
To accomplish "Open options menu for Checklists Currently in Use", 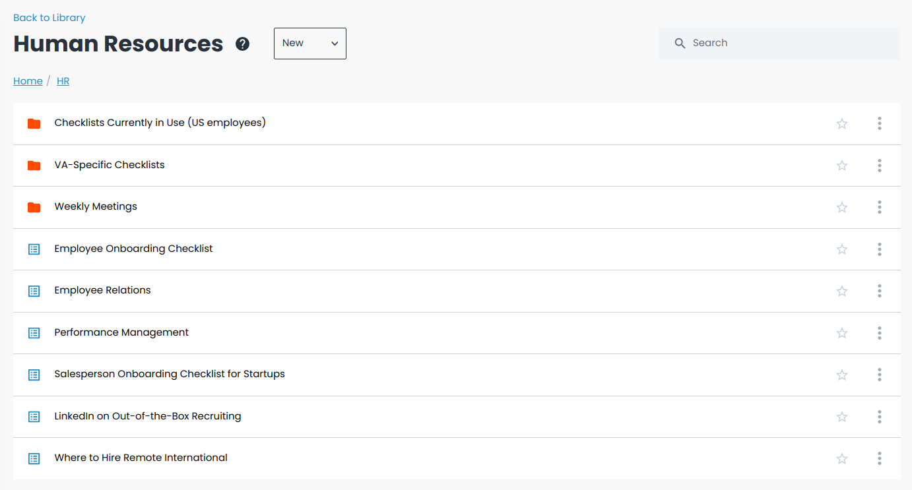I will tap(880, 123).
